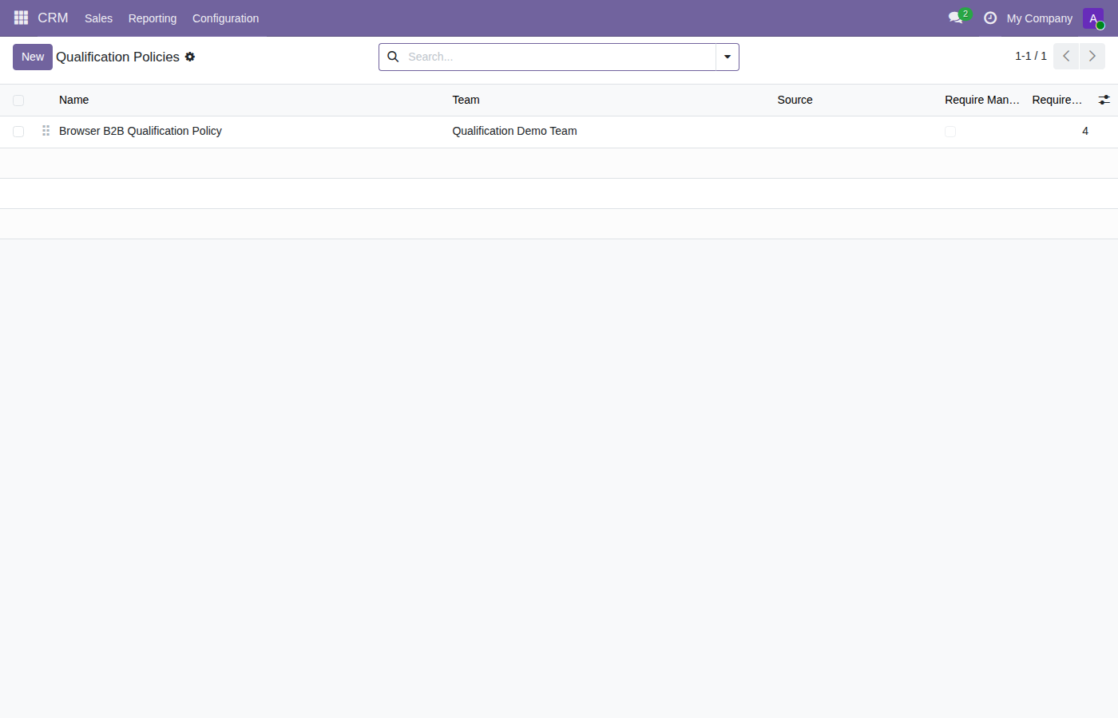Create a New qualification policy
Screen dimensions: 1118x718
pyautogui.click(x=33, y=57)
